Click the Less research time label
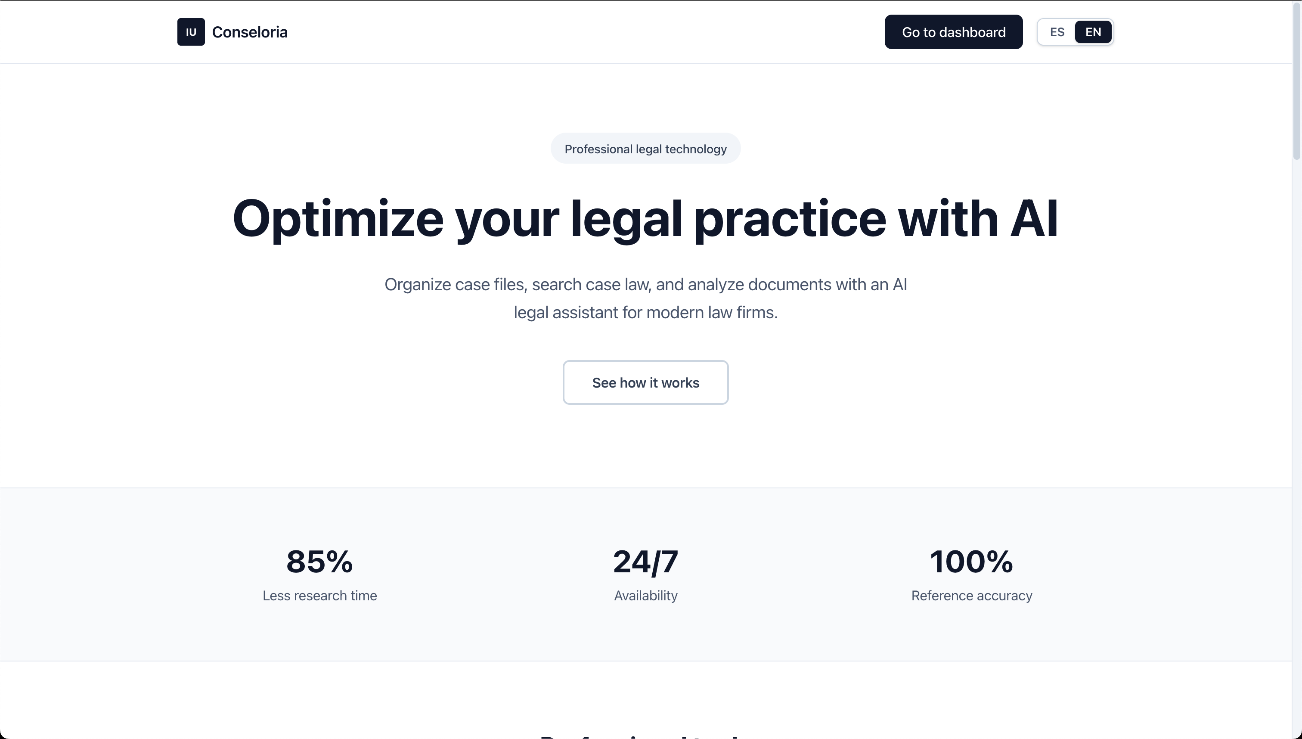This screenshot has width=1302, height=739. (x=319, y=595)
